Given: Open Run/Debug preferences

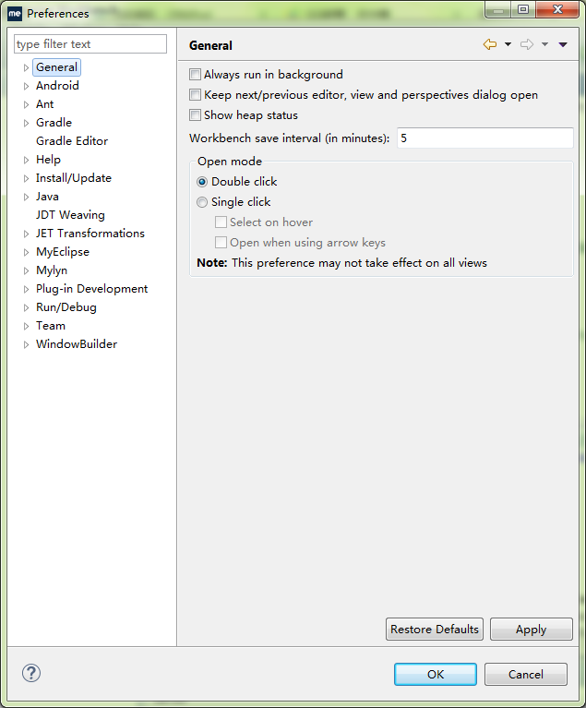Looking at the screenshot, I should point(66,307).
